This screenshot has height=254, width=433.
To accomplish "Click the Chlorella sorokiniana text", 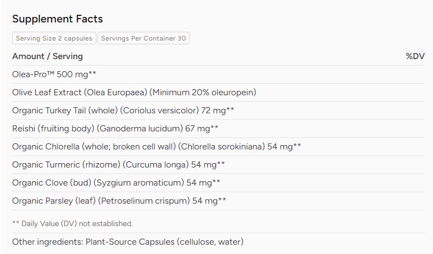I will point(221,147).
